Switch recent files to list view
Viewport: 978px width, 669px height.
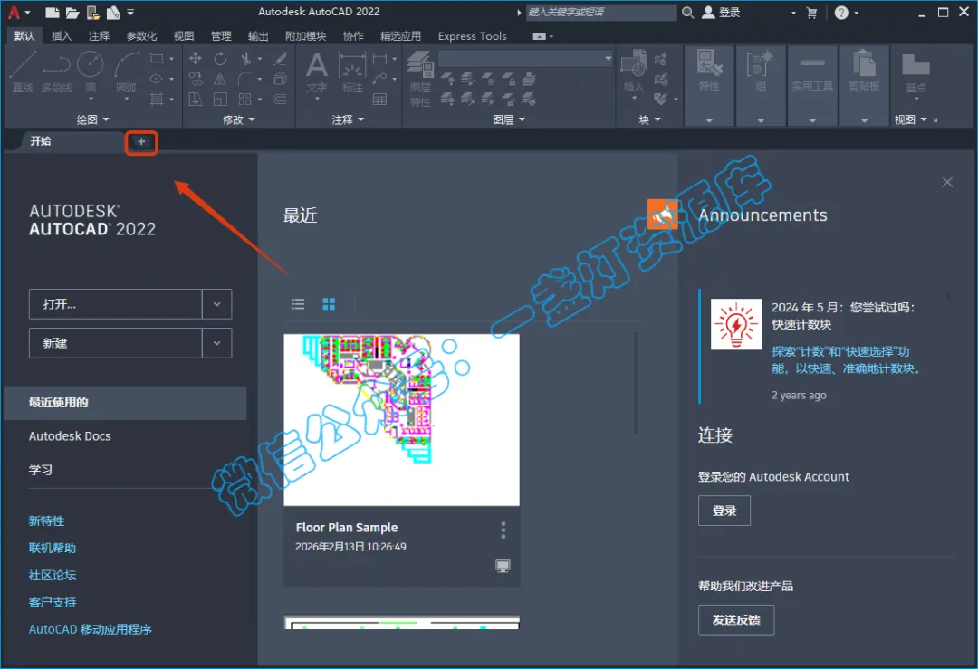point(299,304)
